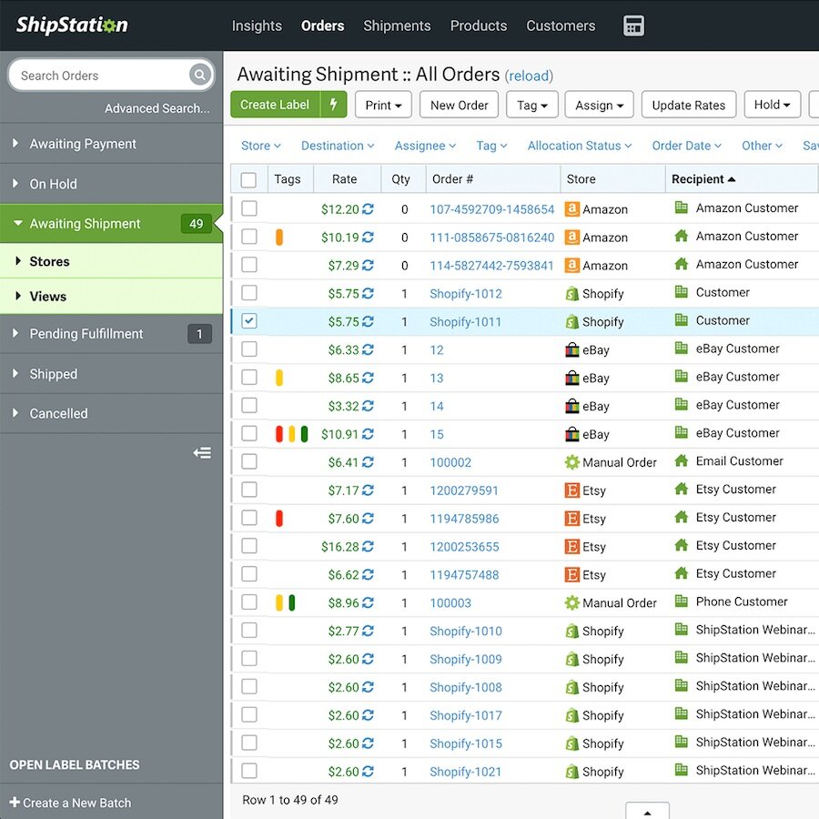Open order link Shopify-1009
819x819 pixels.
click(465, 659)
